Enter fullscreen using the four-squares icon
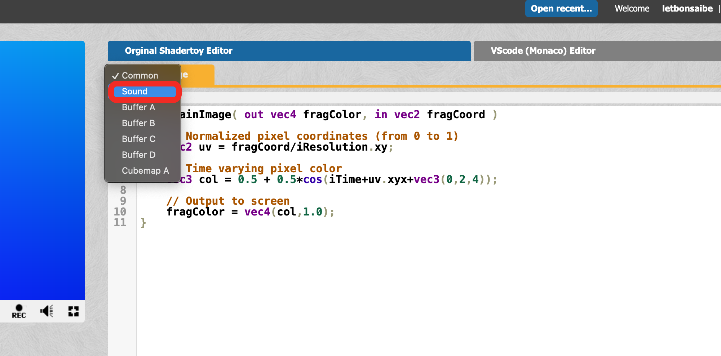 74,311
